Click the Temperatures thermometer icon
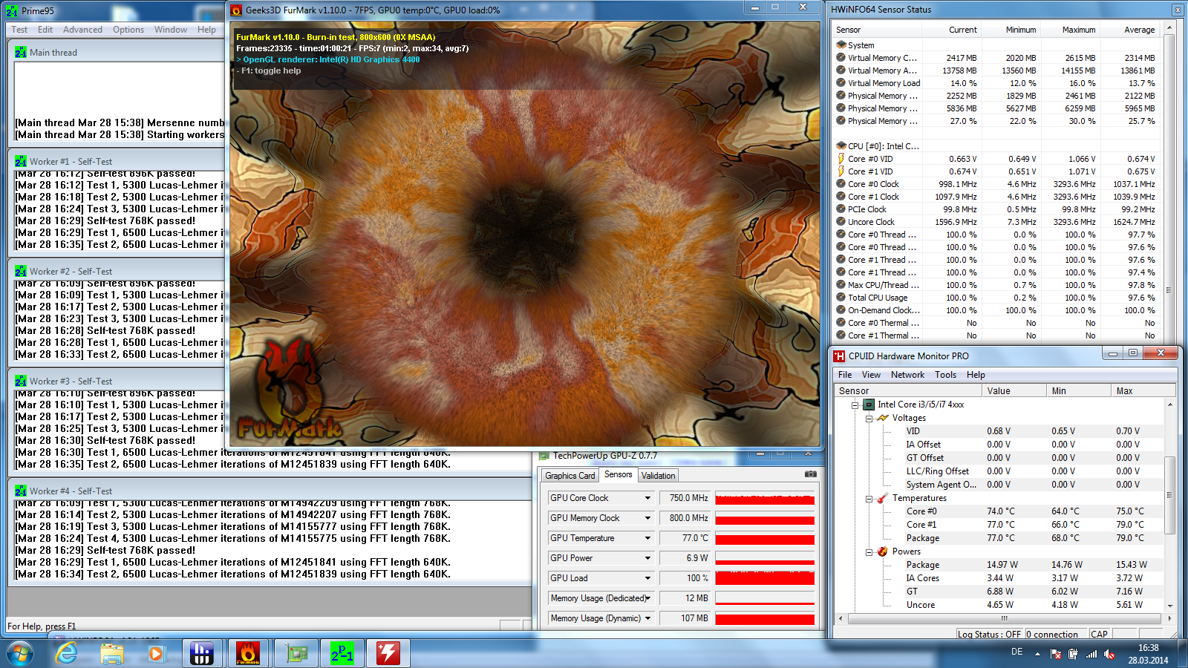1188x668 pixels. pyautogui.click(x=883, y=498)
